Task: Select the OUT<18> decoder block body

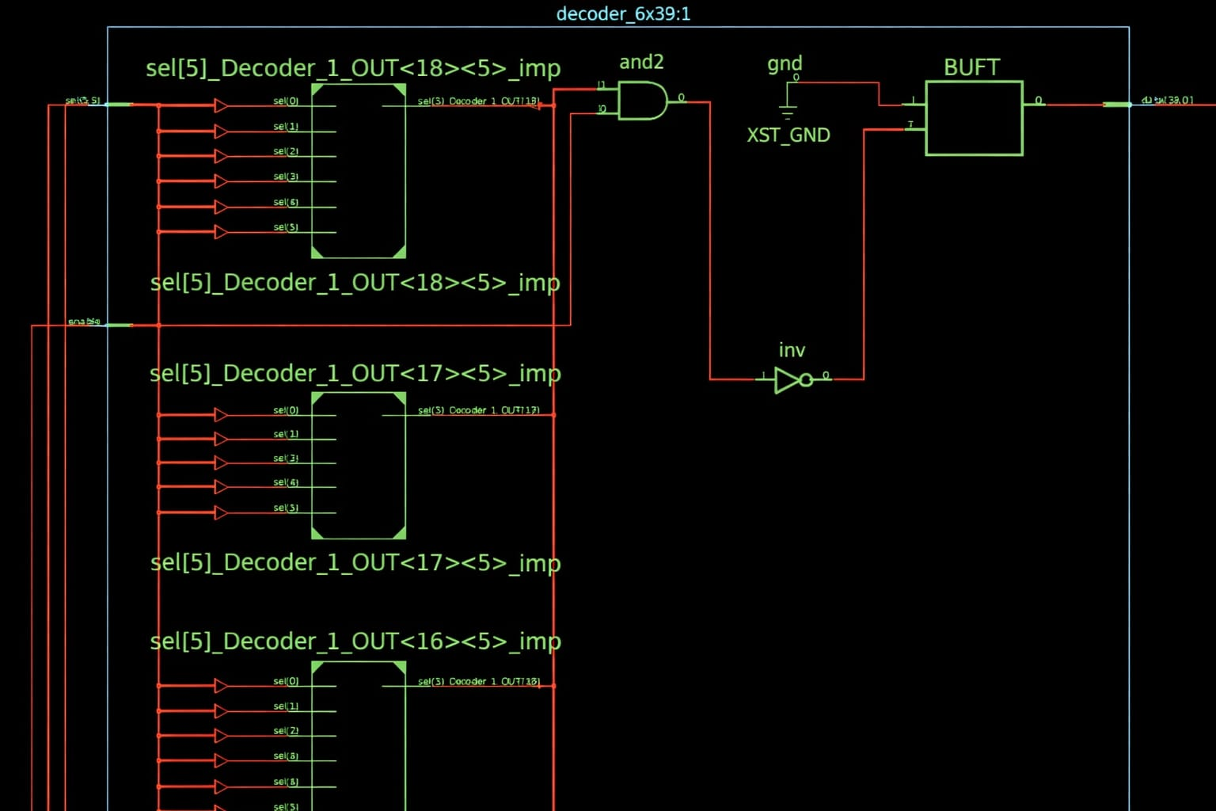Action: tap(359, 171)
